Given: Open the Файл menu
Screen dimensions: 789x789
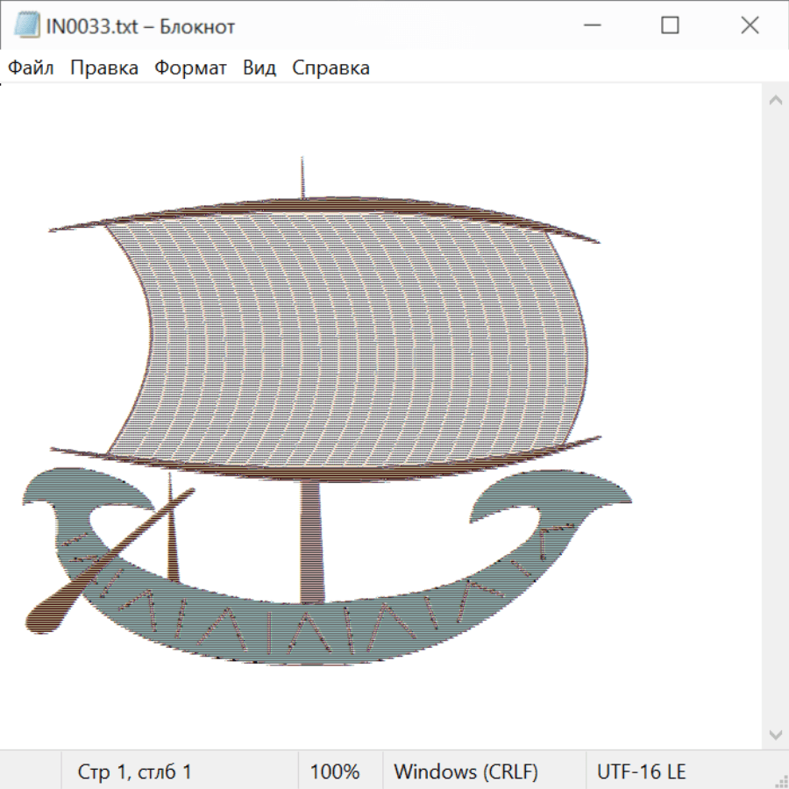Looking at the screenshot, I should click(x=31, y=68).
